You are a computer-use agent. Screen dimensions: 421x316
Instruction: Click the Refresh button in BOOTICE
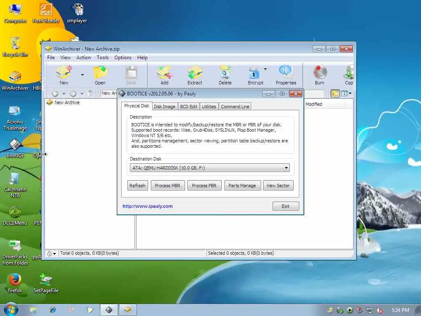(137, 186)
